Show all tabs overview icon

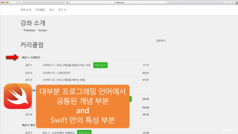232,3
